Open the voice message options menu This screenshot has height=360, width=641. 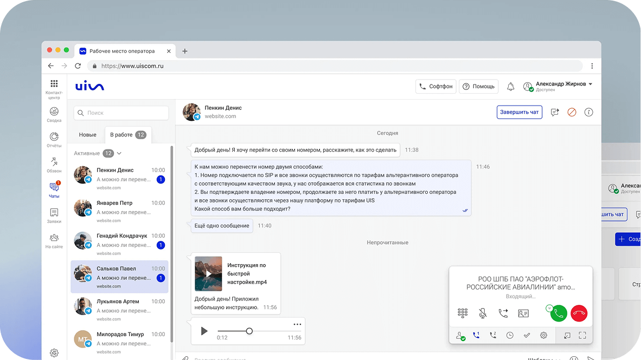[297, 324]
